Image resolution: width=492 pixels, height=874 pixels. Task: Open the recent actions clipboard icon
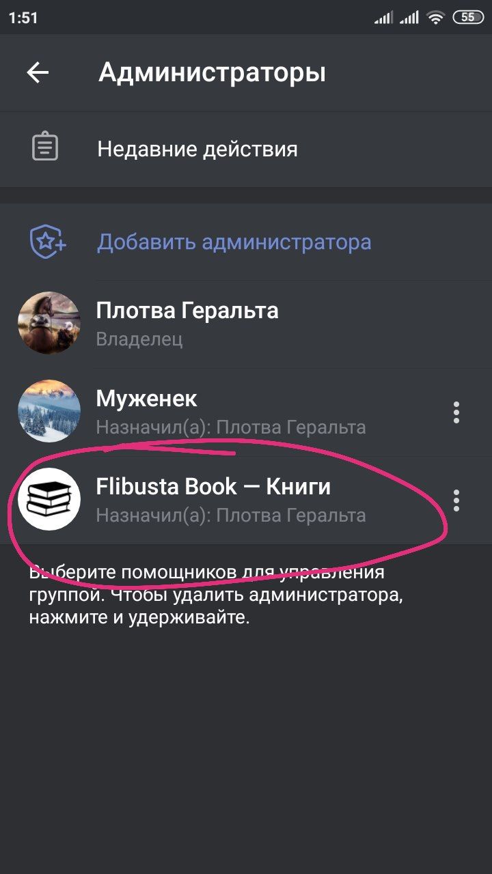[x=45, y=148]
